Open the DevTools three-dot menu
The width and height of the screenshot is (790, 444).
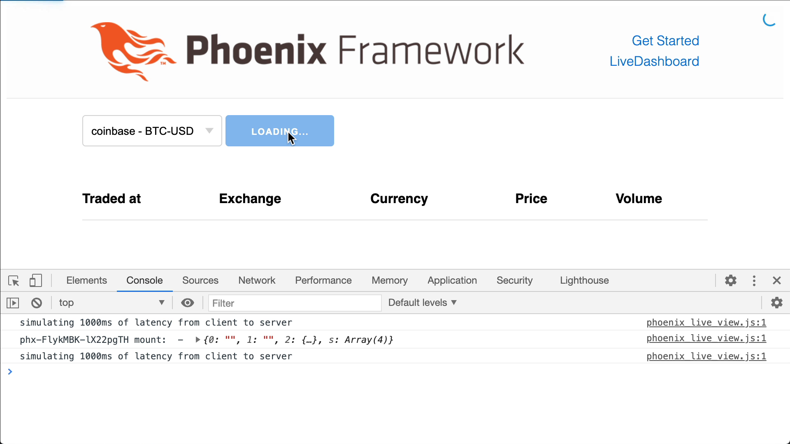coord(754,280)
